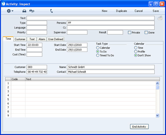Click the Code cell in row 3
The width and height of the screenshot is (166, 135).
click(18, 91)
